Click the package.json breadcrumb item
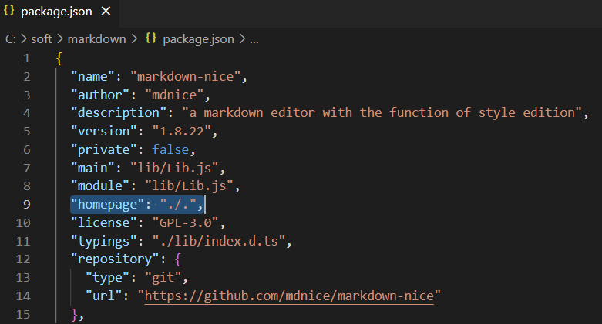This screenshot has height=324, width=602. click(198, 39)
